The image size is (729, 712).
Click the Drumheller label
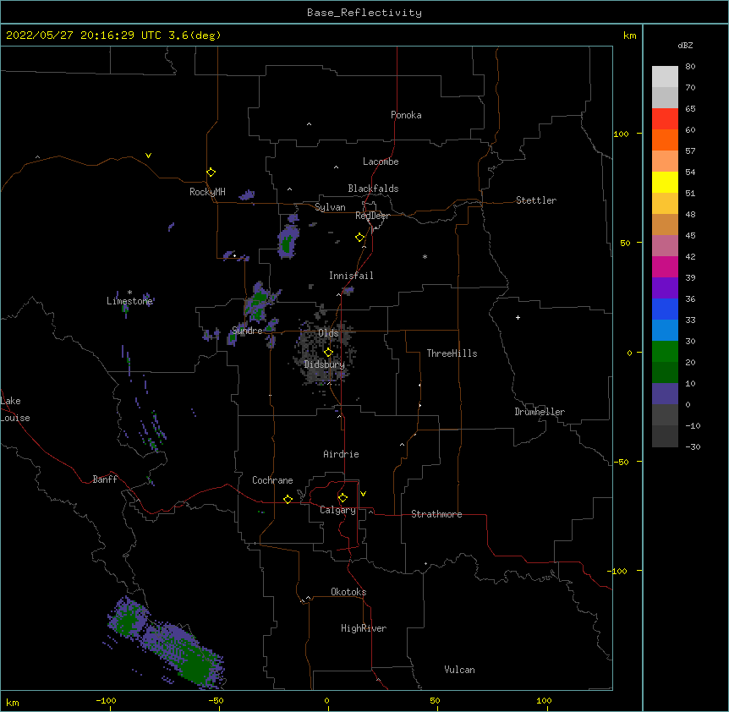(x=540, y=412)
